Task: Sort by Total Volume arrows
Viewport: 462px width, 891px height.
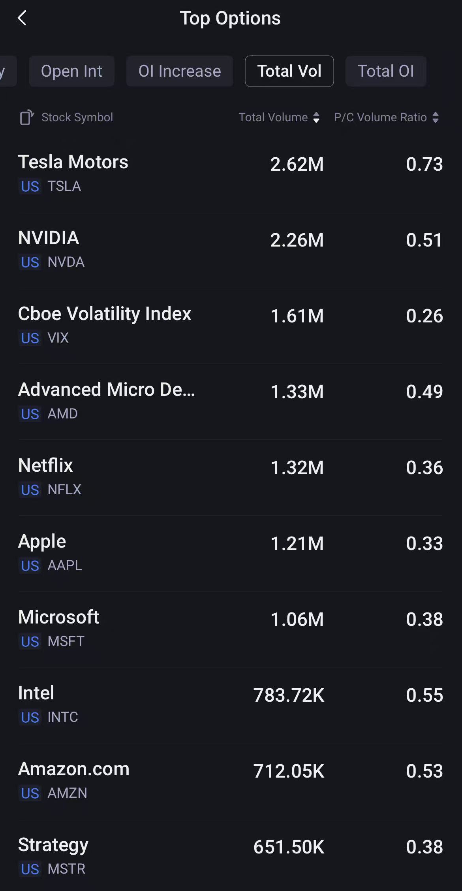Action: click(x=316, y=117)
